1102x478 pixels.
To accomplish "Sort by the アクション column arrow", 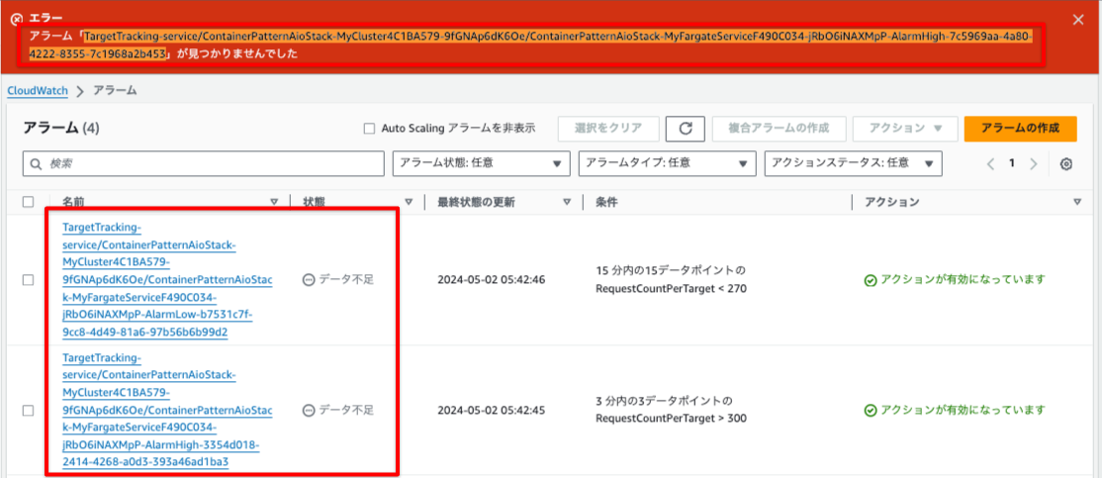I will [x=1078, y=203].
